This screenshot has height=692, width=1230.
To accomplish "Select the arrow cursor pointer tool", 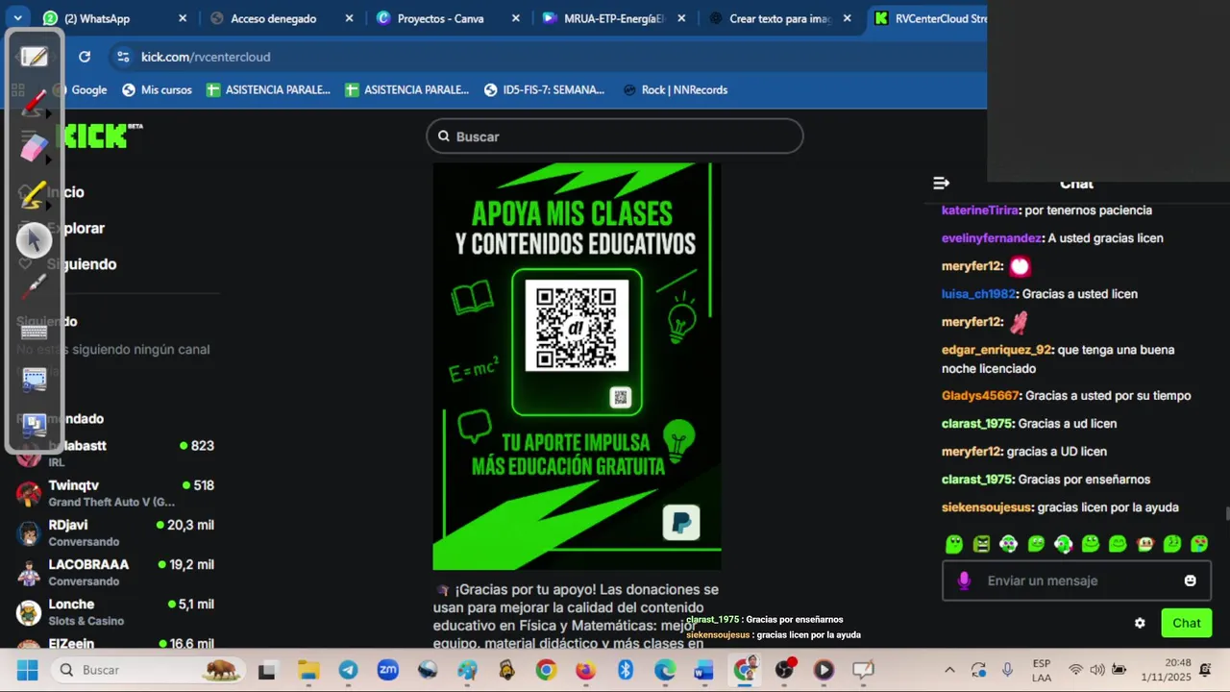I will [x=35, y=239].
